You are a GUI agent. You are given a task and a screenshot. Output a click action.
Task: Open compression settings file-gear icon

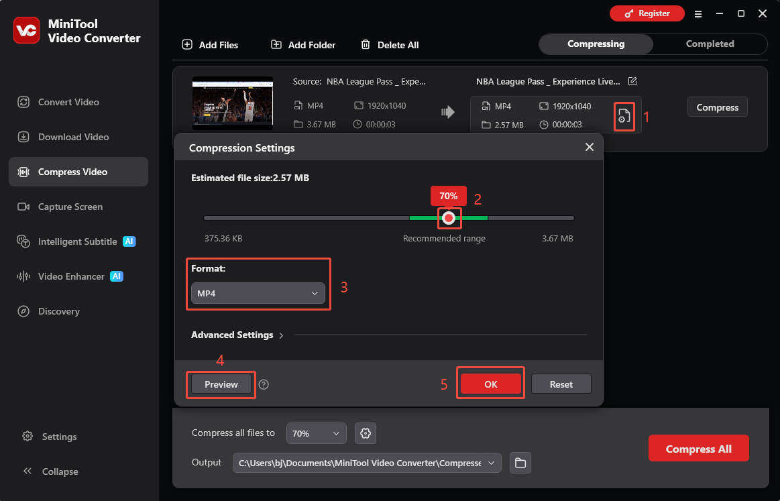[x=624, y=117]
